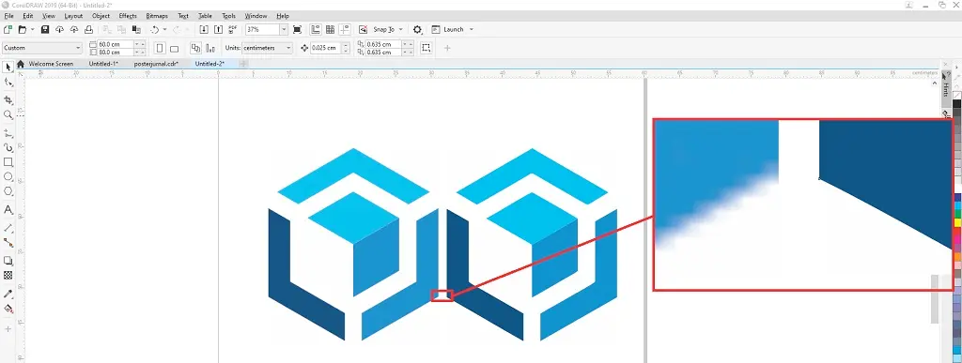This screenshot has height=363, width=962.
Task: Select the Crop tool
Action: point(8,99)
